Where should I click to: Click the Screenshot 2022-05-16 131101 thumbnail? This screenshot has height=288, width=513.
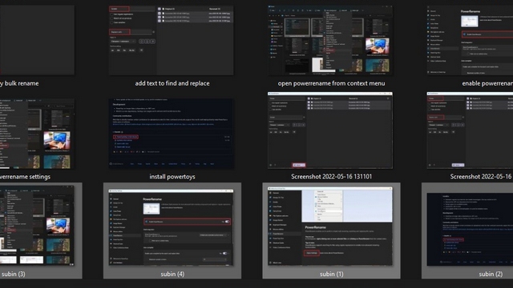[x=330, y=130]
